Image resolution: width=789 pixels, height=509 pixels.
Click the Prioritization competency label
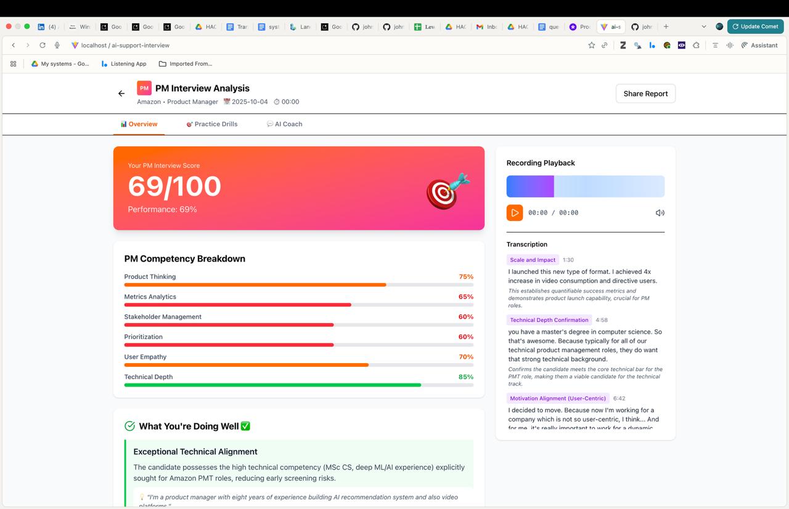click(144, 337)
